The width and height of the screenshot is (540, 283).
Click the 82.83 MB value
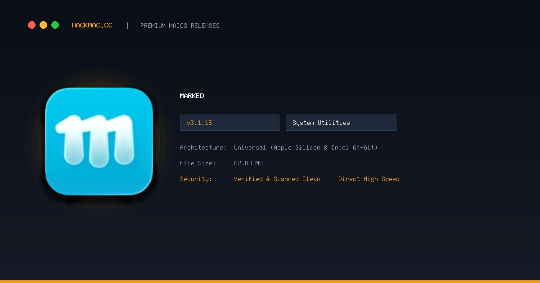[248, 163]
